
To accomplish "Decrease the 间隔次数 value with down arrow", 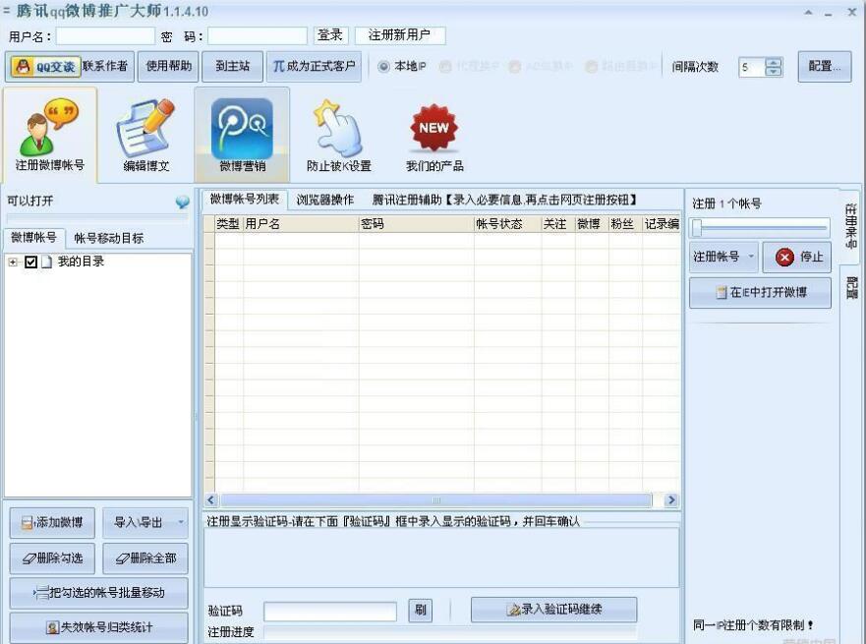I will [x=774, y=72].
